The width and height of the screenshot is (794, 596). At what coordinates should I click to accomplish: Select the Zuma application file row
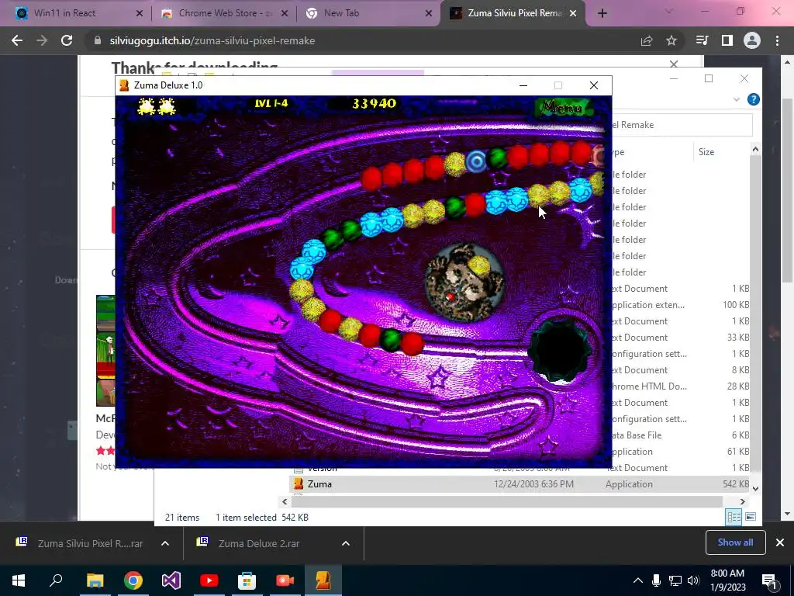coord(520,484)
